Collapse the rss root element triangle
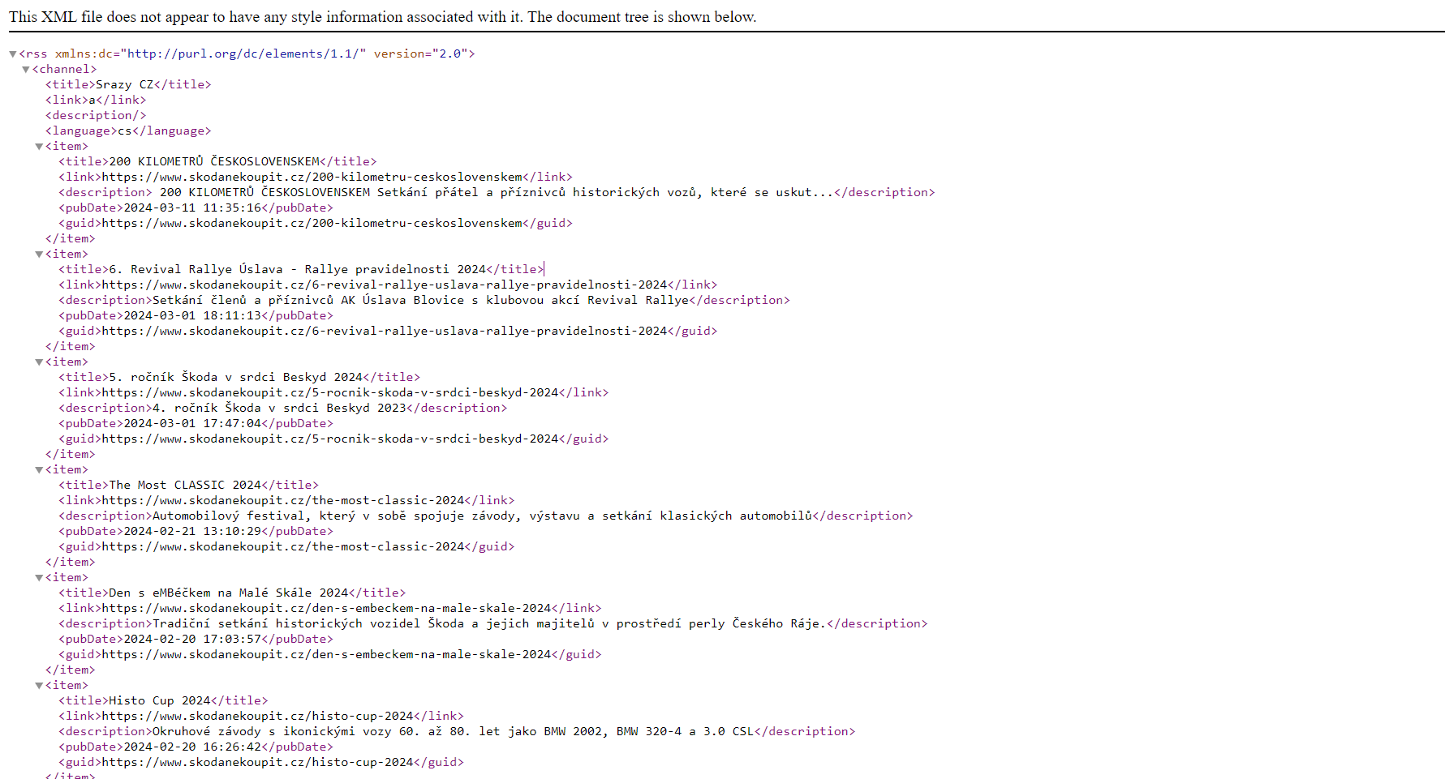This screenshot has width=1445, height=779. tap(13, 54)
